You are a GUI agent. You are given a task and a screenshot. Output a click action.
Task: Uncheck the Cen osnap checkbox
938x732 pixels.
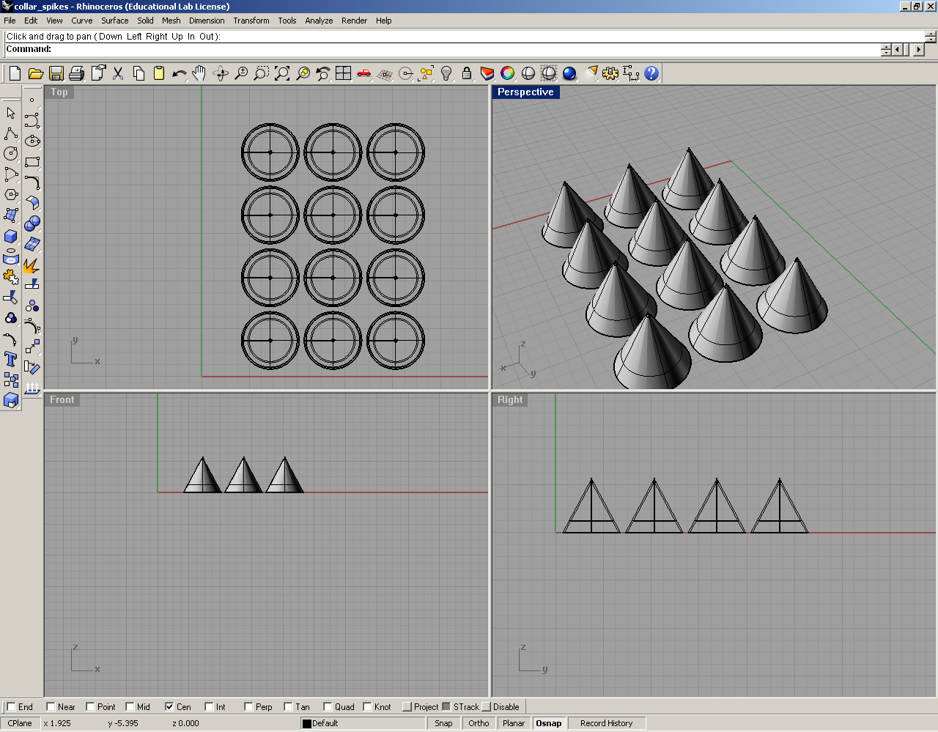point(169,707)
